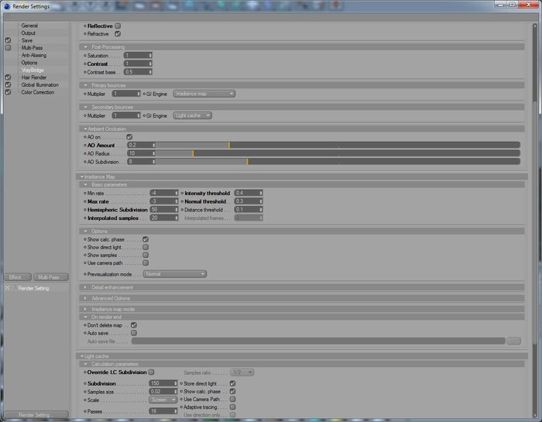Collapse the Basic parameters section
The image size is (542, 422).
[x=85, y=184]
